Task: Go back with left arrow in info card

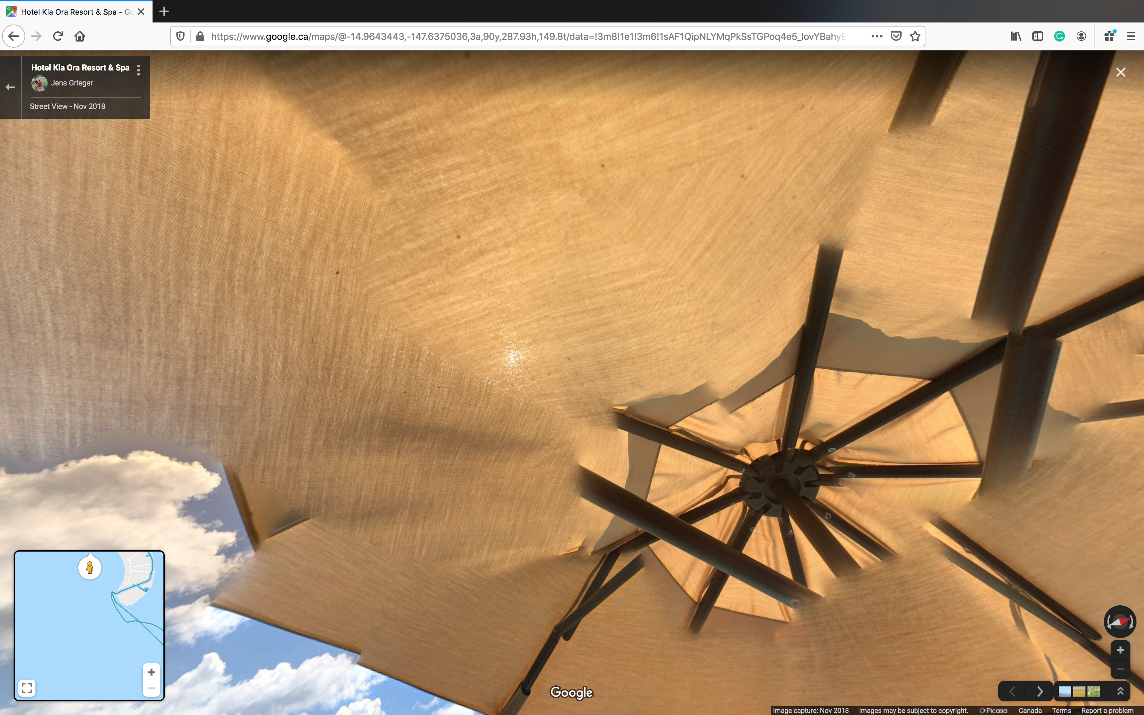Action: pos(11,87)
